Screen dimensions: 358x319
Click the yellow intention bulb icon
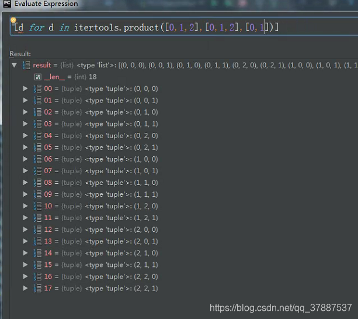(13, 20)
